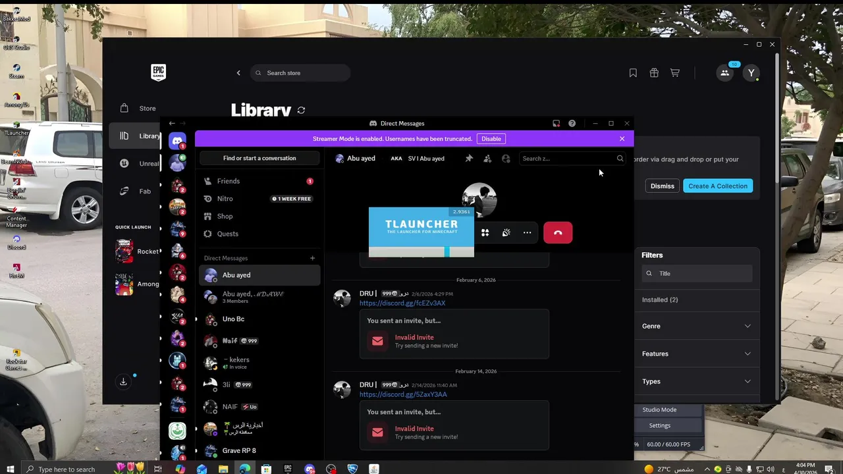Click Search store field in Epic Games

300,73
